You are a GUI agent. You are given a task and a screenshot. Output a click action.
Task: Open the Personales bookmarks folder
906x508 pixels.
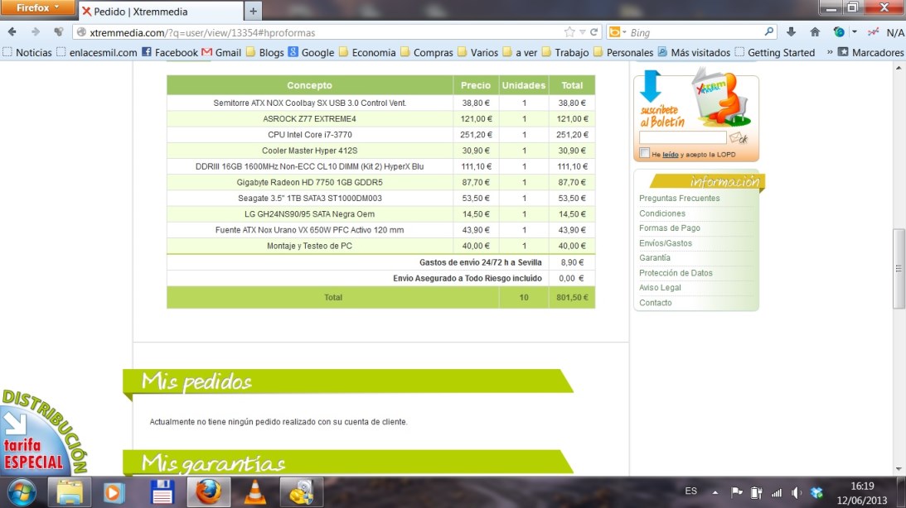click(x=623, y=52)
